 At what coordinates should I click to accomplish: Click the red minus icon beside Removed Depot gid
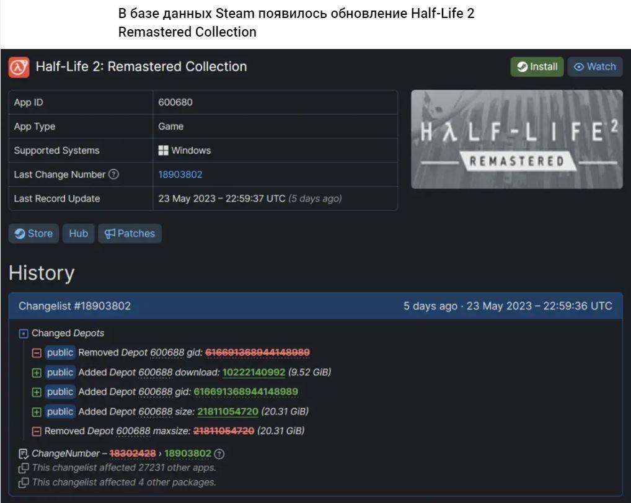pyautogui.click(x=37, y=353)
